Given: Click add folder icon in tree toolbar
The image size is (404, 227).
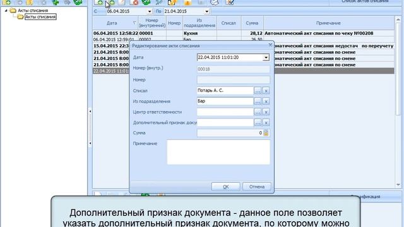Looking at the screenshot, I should coord(7,3).
